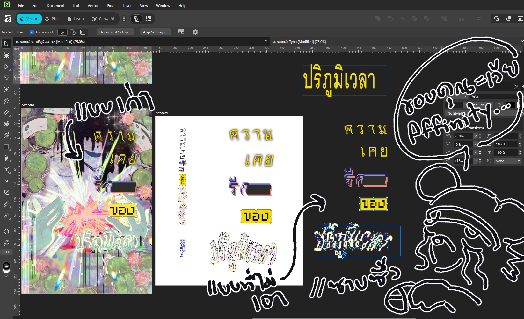The height and width of the screenshot is (319, 524).
Task: Click the black text color swatch
Action: (510, 105)
